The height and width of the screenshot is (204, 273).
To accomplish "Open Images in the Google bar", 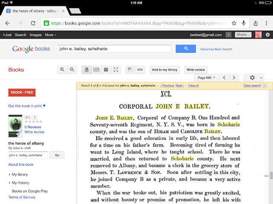I will click(x=35, y=35).
